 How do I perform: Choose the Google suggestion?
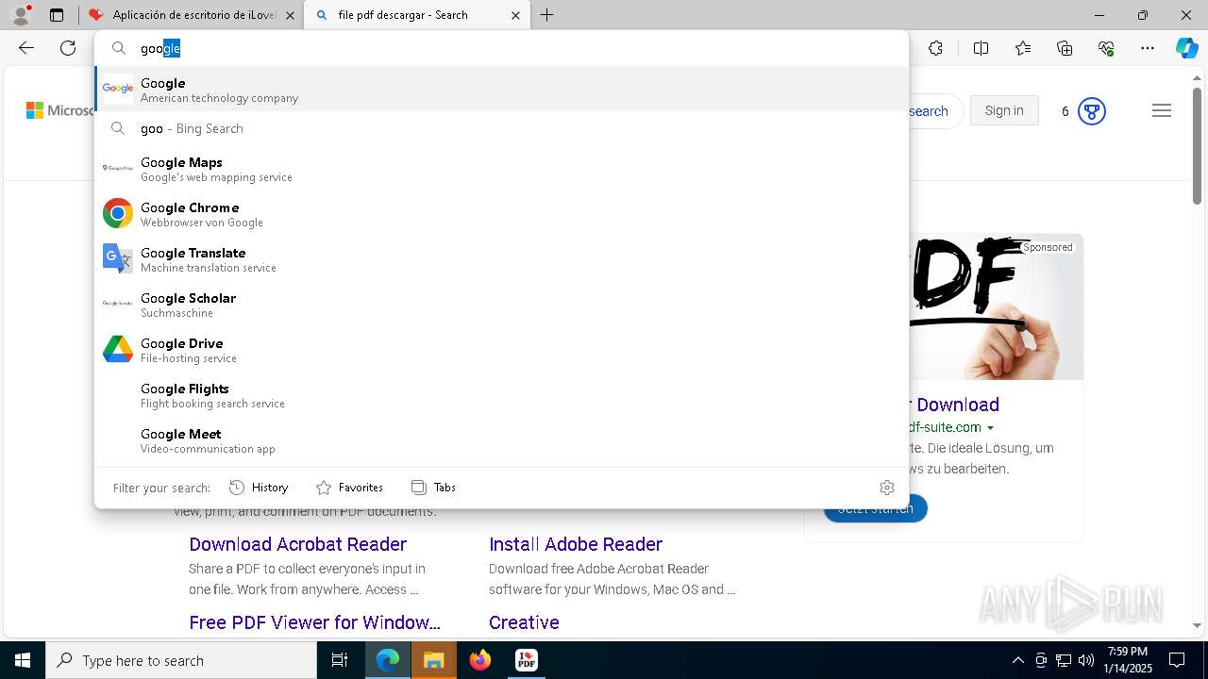[x=501, y=90]
